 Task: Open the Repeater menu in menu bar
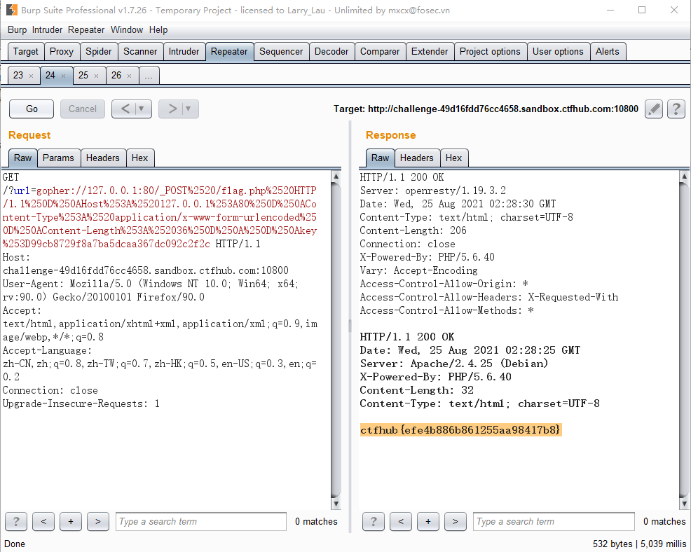tap(86, 30)
